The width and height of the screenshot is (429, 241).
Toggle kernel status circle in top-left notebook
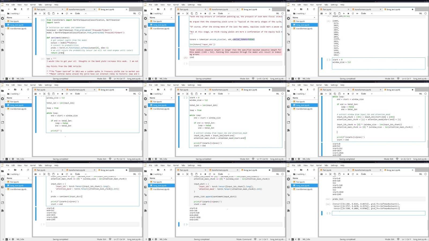point(139,13)
